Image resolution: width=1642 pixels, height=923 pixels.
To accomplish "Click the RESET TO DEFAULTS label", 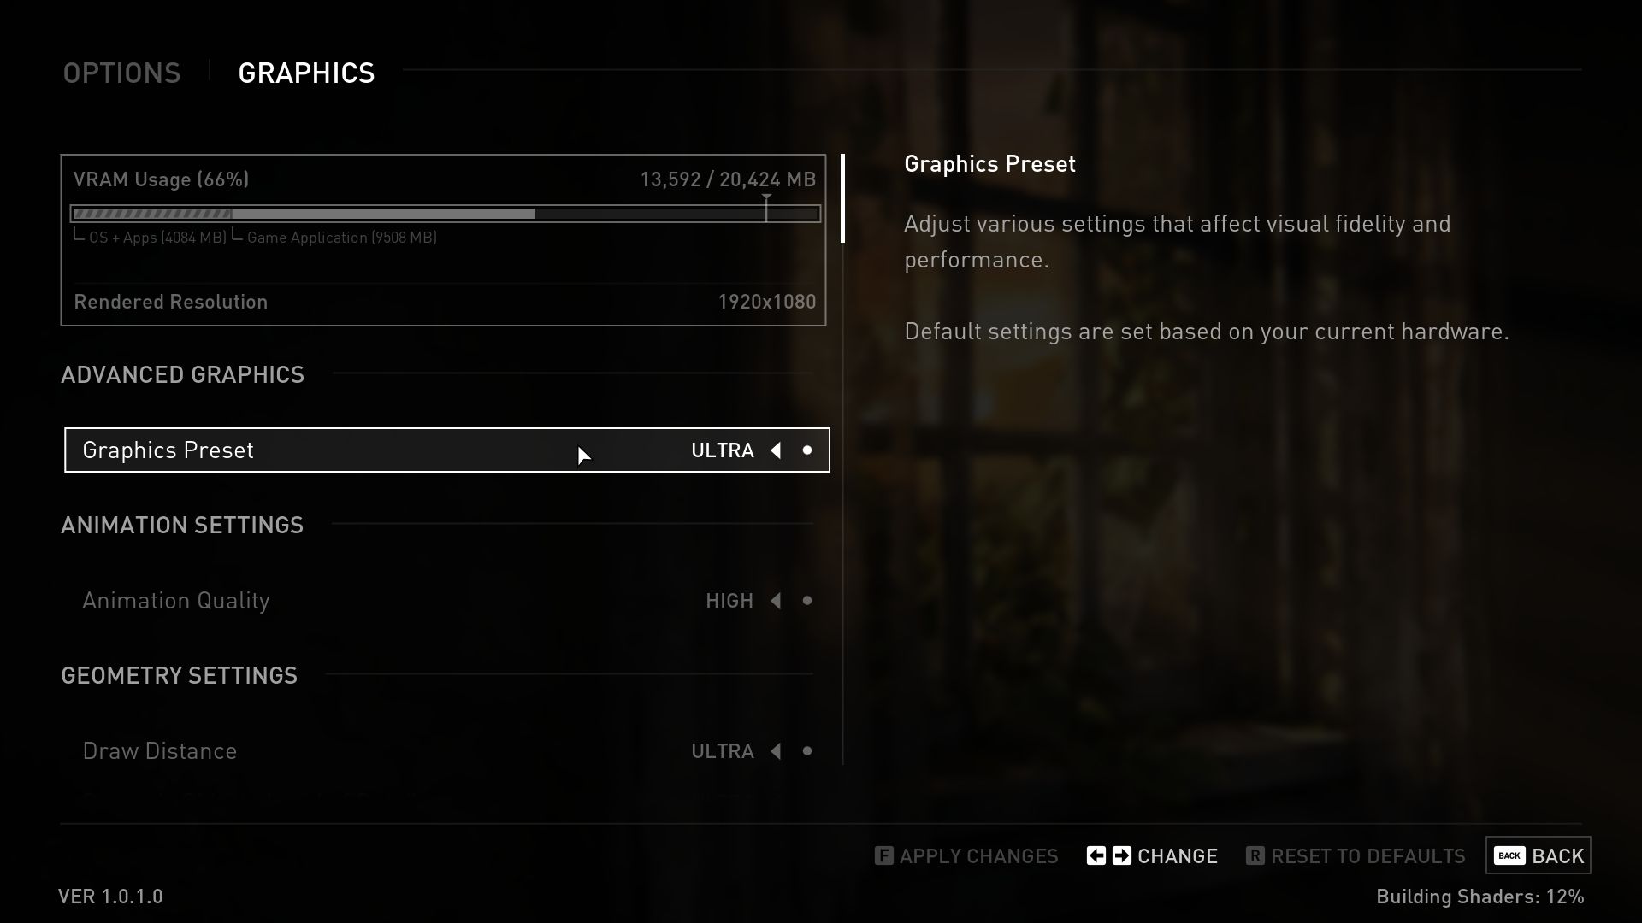I will (1367, 855).
